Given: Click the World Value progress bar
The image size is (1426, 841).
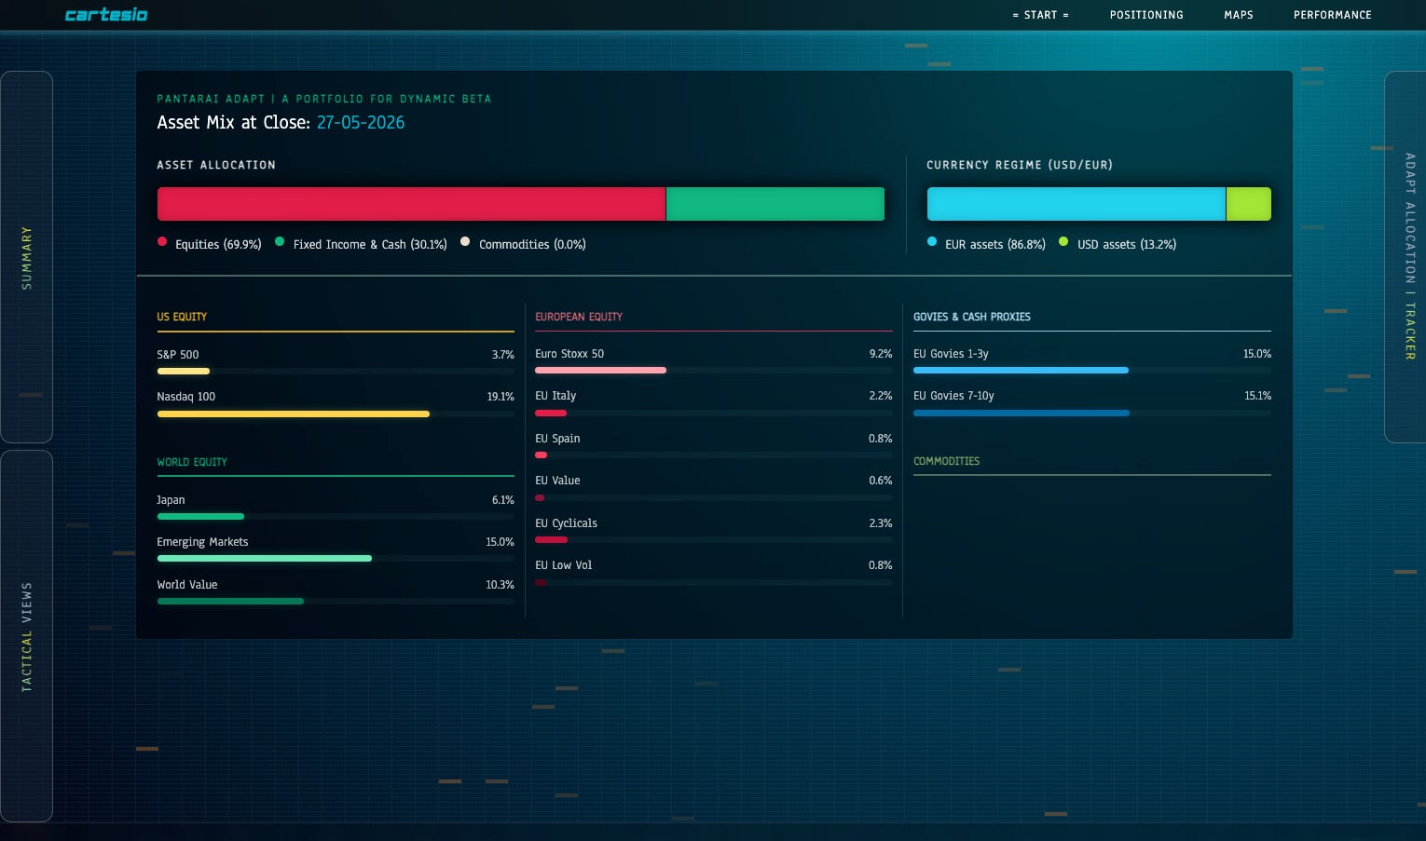Looking at the screenshot, I should click(230, 602).
